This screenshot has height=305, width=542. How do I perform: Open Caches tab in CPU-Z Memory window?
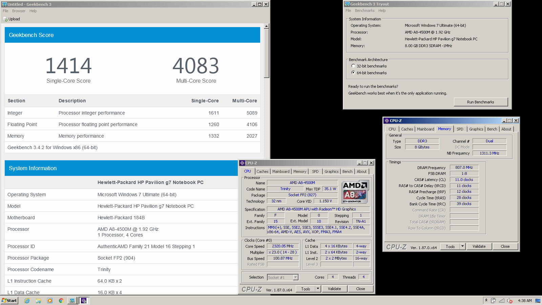click(x=407, y=129)
